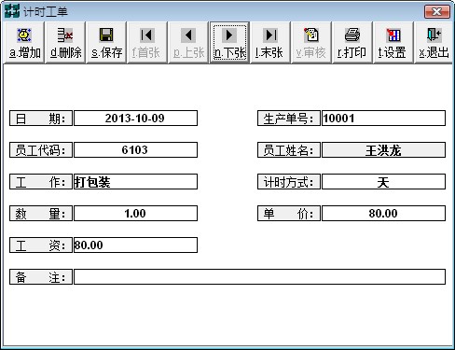Print the work order with r.打印
The image size is (455, 350).
(352, 43)
